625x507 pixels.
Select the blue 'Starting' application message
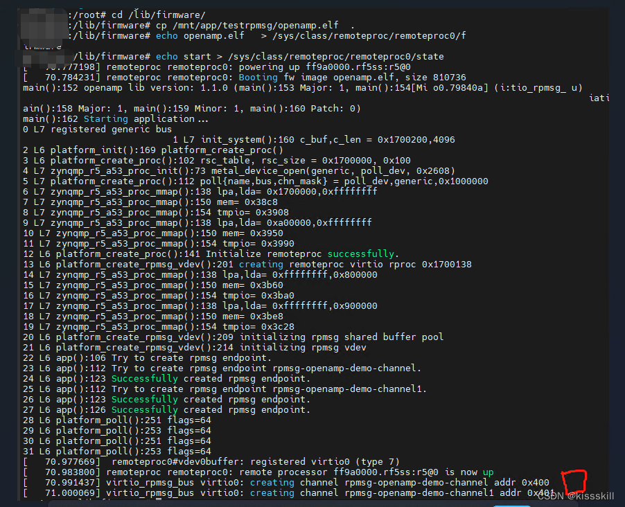pyautogui.click(x=106, y=118)
